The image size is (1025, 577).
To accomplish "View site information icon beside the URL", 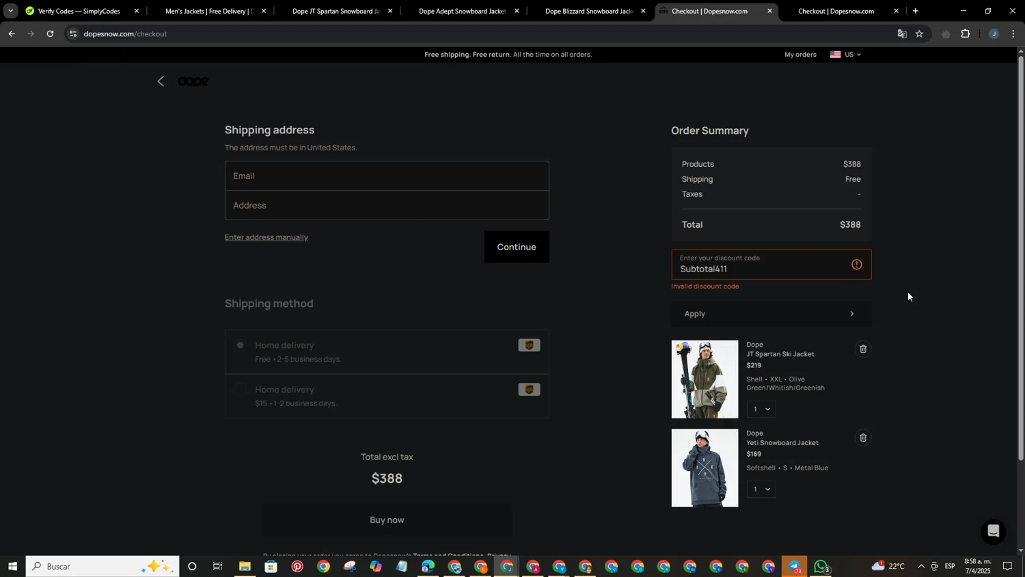I will pyautogui.click(x=73, y=33).
